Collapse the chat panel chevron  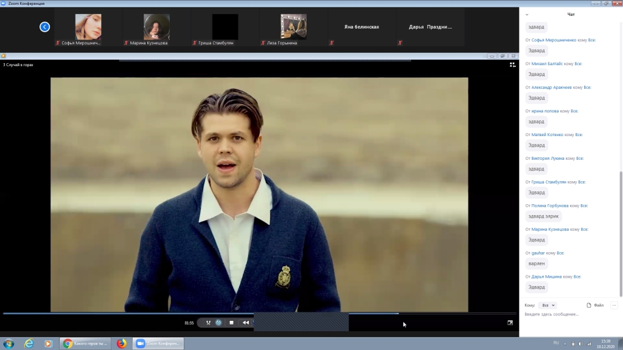(x=527, y=15)
